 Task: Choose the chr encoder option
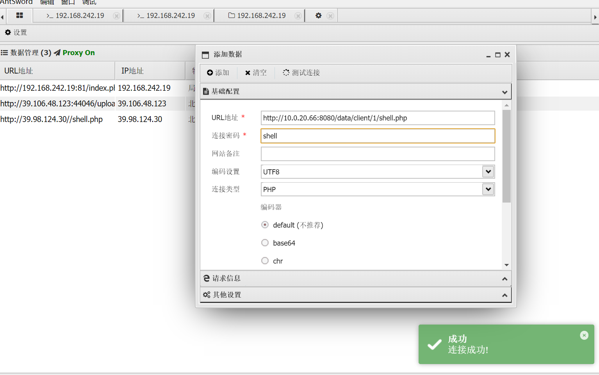[x=265, y=261]
